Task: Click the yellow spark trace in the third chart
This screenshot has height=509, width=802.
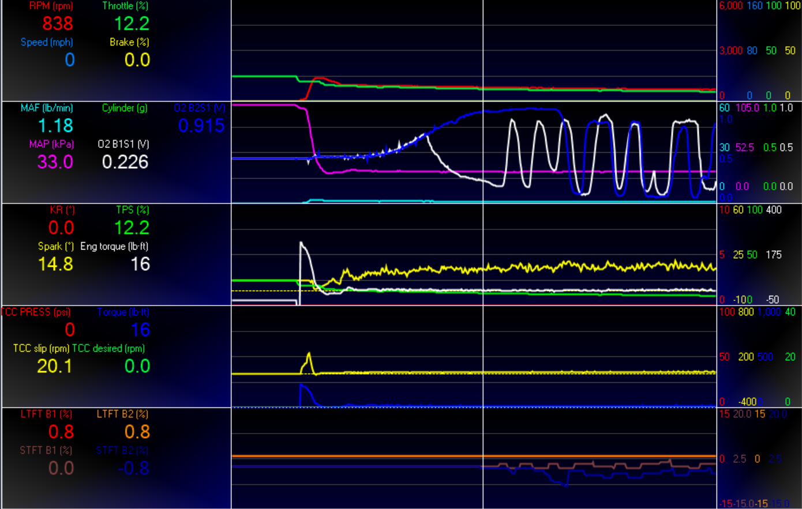Action: (x=519, y=267)
